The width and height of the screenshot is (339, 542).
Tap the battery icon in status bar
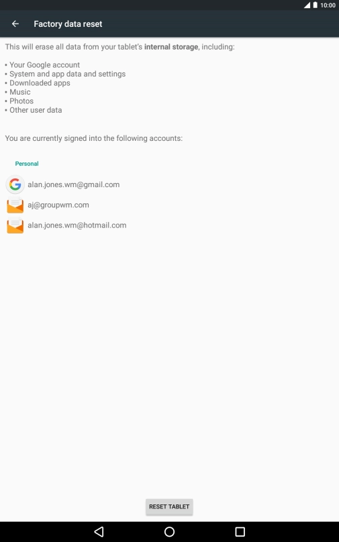(x=315, y=5)
